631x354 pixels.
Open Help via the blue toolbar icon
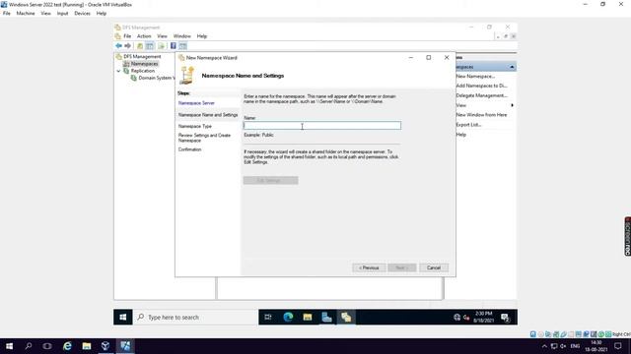click(x=174, y=46)
